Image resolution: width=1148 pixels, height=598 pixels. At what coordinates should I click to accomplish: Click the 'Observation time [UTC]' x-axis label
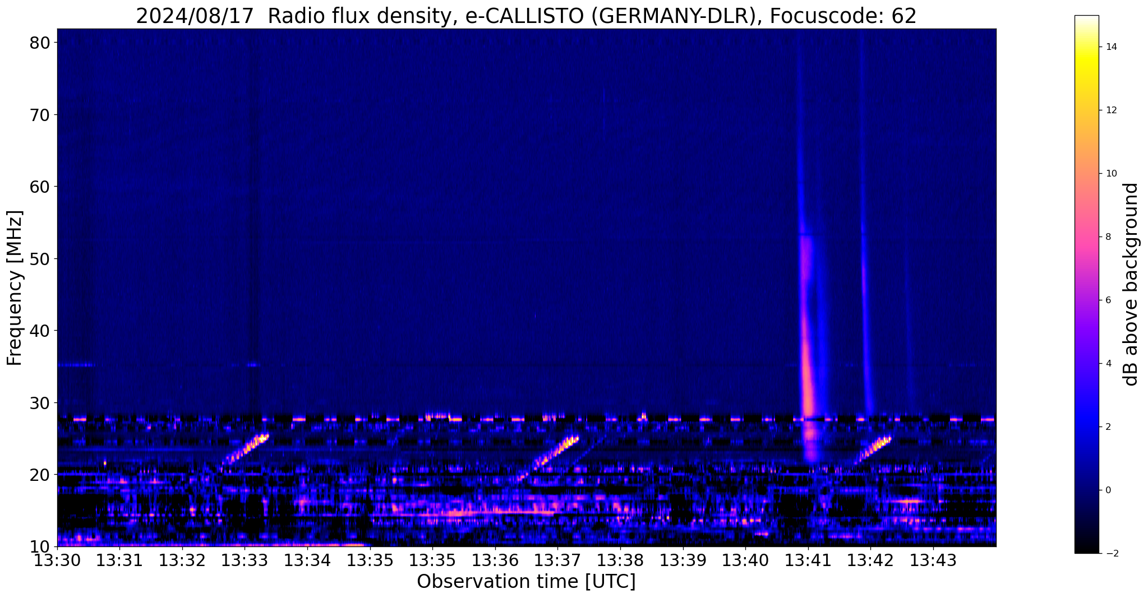[x=526, y=582]
